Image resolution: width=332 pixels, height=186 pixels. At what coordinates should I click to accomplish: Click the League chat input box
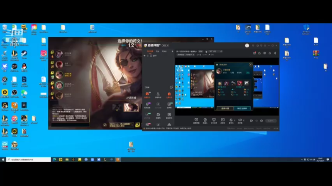point(70,125)
